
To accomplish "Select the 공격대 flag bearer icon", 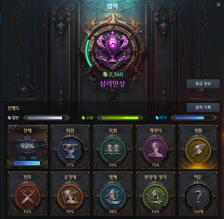I will click(70, 197).
